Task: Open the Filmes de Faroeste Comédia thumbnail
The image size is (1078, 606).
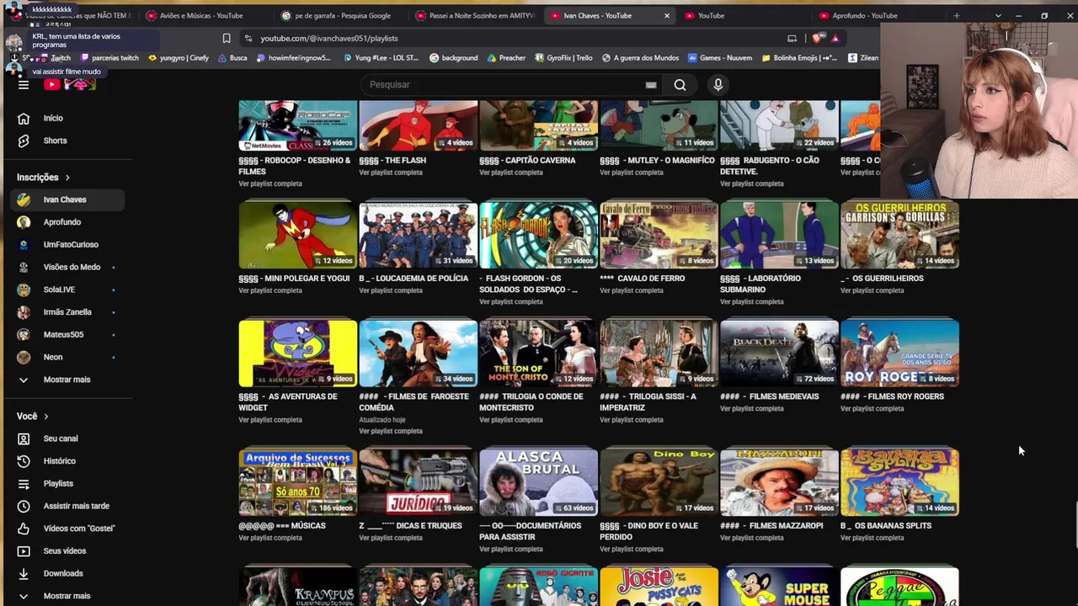Action: 418,353
